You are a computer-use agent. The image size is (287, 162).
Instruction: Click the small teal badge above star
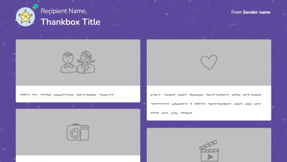pyautogui.click(x=36, y=6)
